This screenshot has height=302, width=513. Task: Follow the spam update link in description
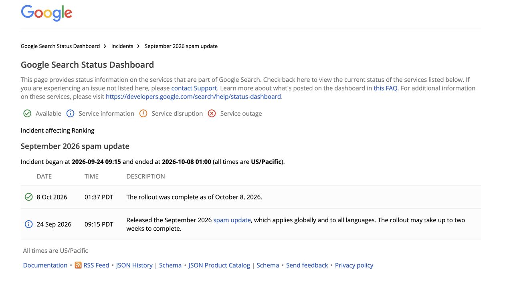click(x=232, y=220)
